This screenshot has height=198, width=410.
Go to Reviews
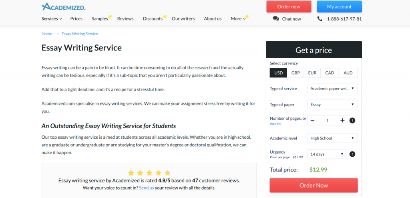[x=125, y=18]
